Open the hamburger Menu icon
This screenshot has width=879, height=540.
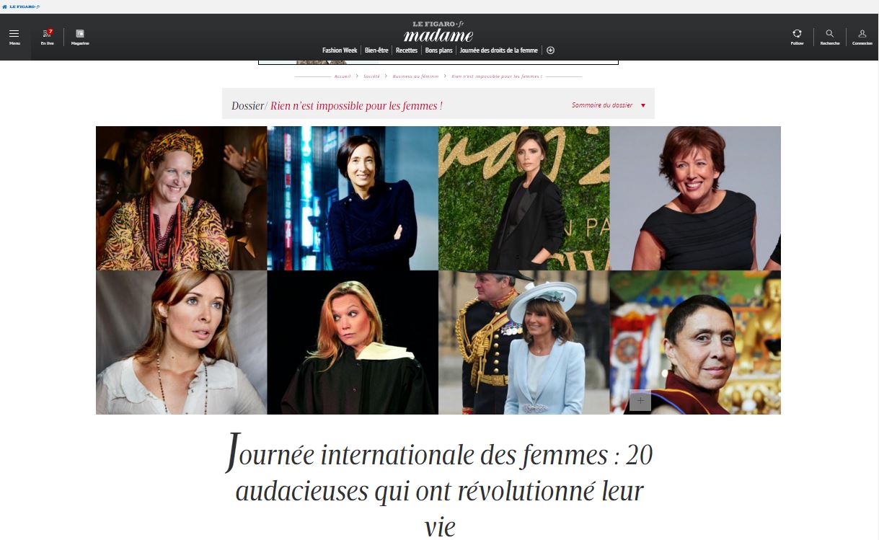pos(14,34)
